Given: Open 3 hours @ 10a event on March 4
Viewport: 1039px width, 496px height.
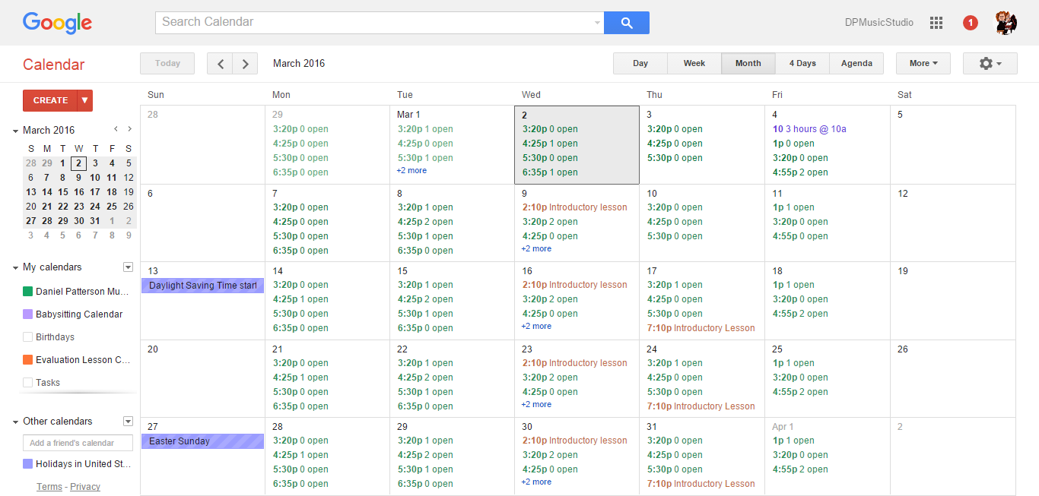Looking at the screenshot, I should pyautogui.click(x=809, y=129).
